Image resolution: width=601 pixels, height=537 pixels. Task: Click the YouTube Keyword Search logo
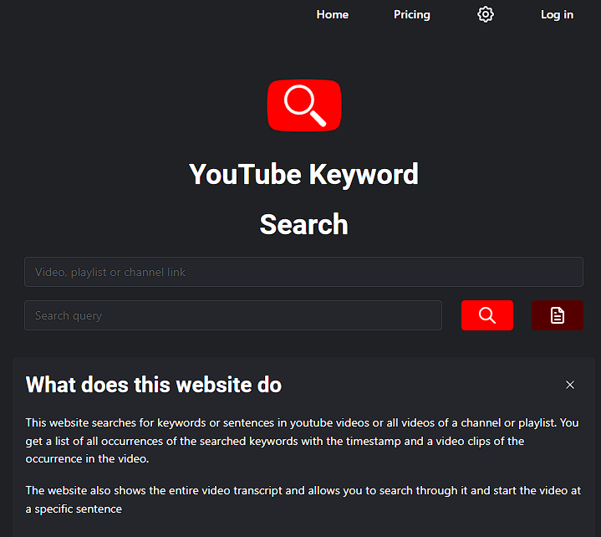click(304, 105)
